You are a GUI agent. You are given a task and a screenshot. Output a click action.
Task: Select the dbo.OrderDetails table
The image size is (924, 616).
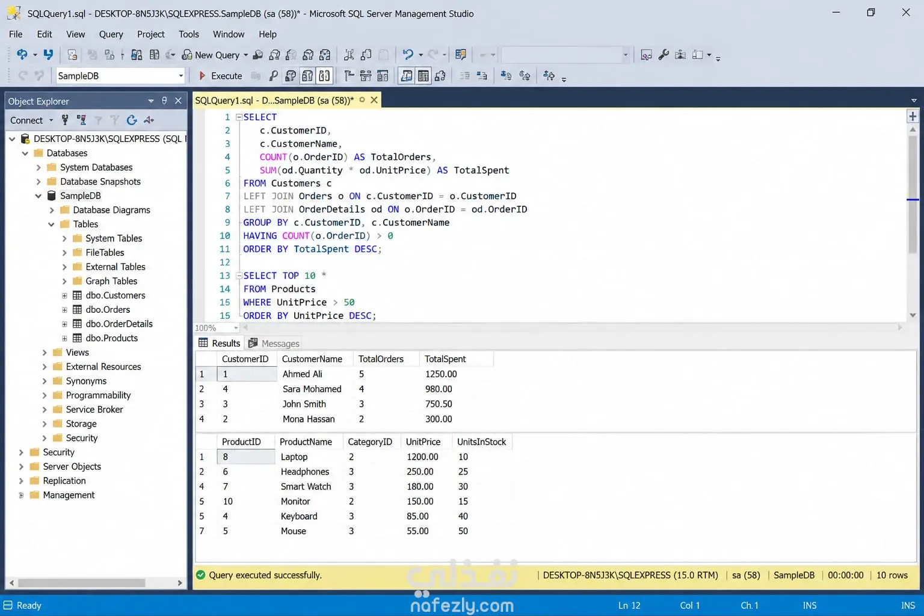[119, 324]
